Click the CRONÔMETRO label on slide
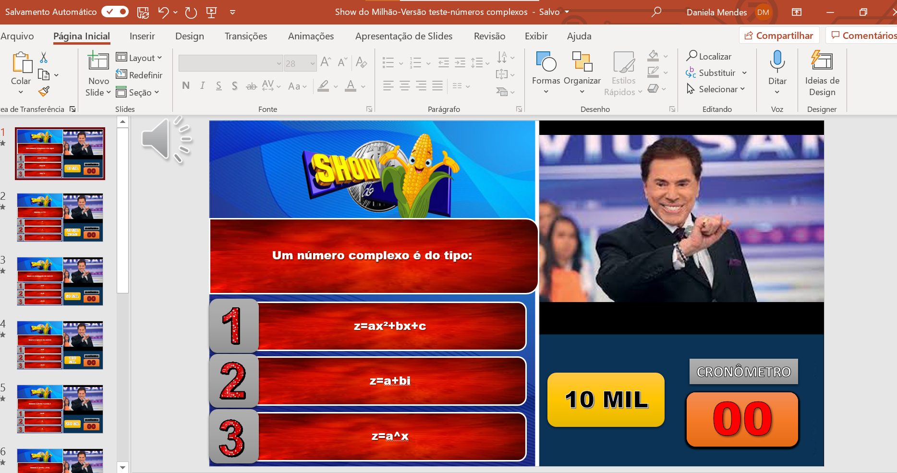Screen dimensions: 897x473 744,372
